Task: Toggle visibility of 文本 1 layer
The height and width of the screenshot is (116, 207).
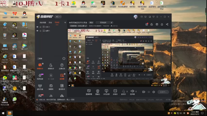Action: 37,27
